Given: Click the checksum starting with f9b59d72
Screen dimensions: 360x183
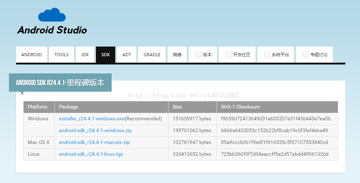Looking at the screenshot, I should 276,119.
